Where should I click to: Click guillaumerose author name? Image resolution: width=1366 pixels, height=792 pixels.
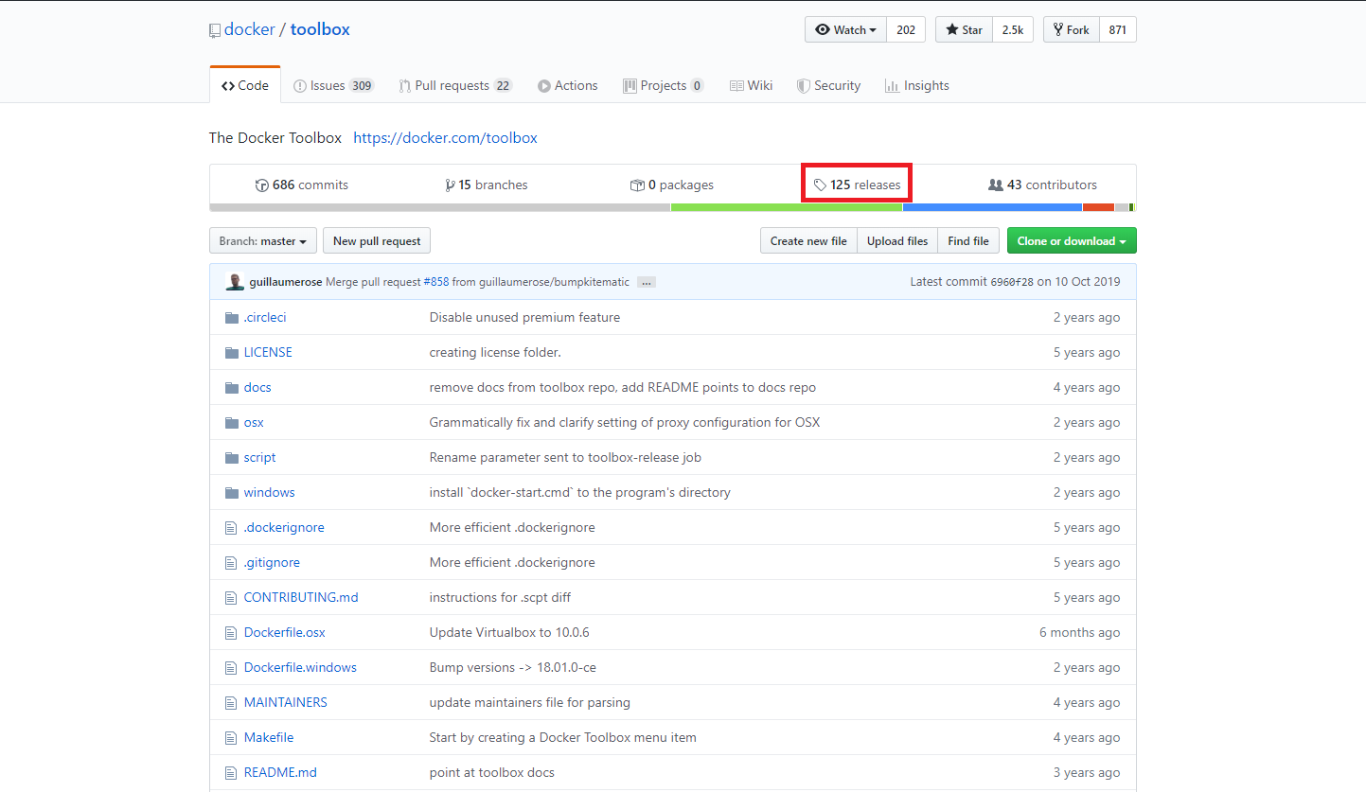tap(286, 282)
